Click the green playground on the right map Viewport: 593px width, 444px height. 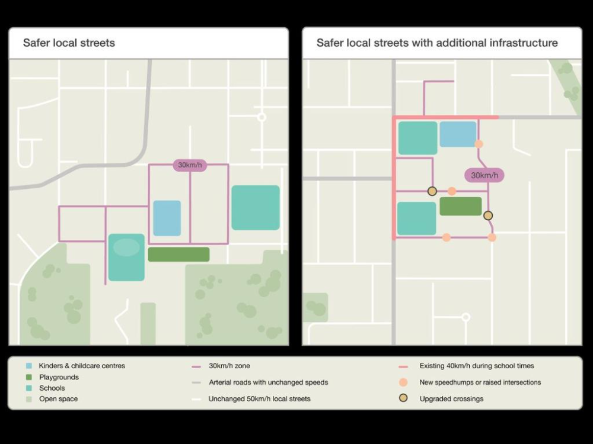(x=460, y=206)
